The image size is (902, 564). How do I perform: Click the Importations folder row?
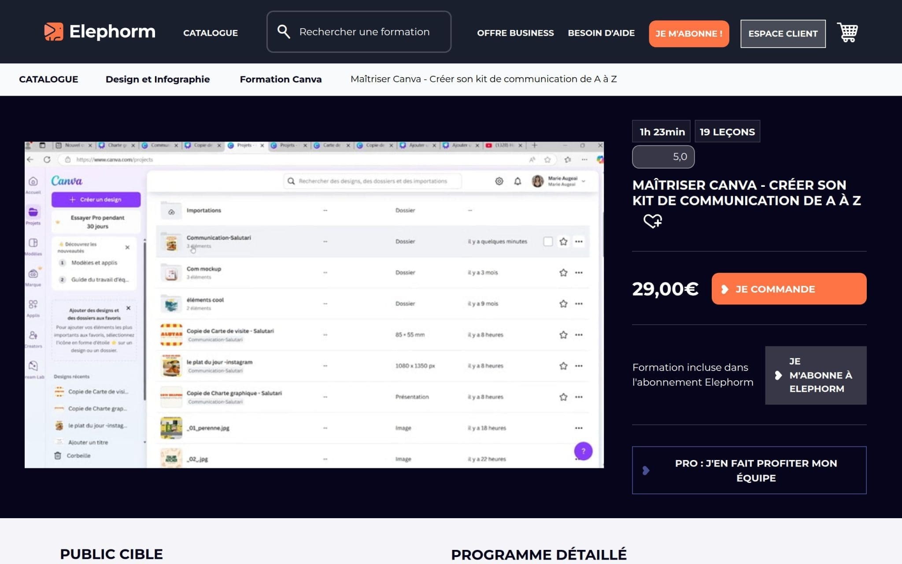click(x=373, y=211)
